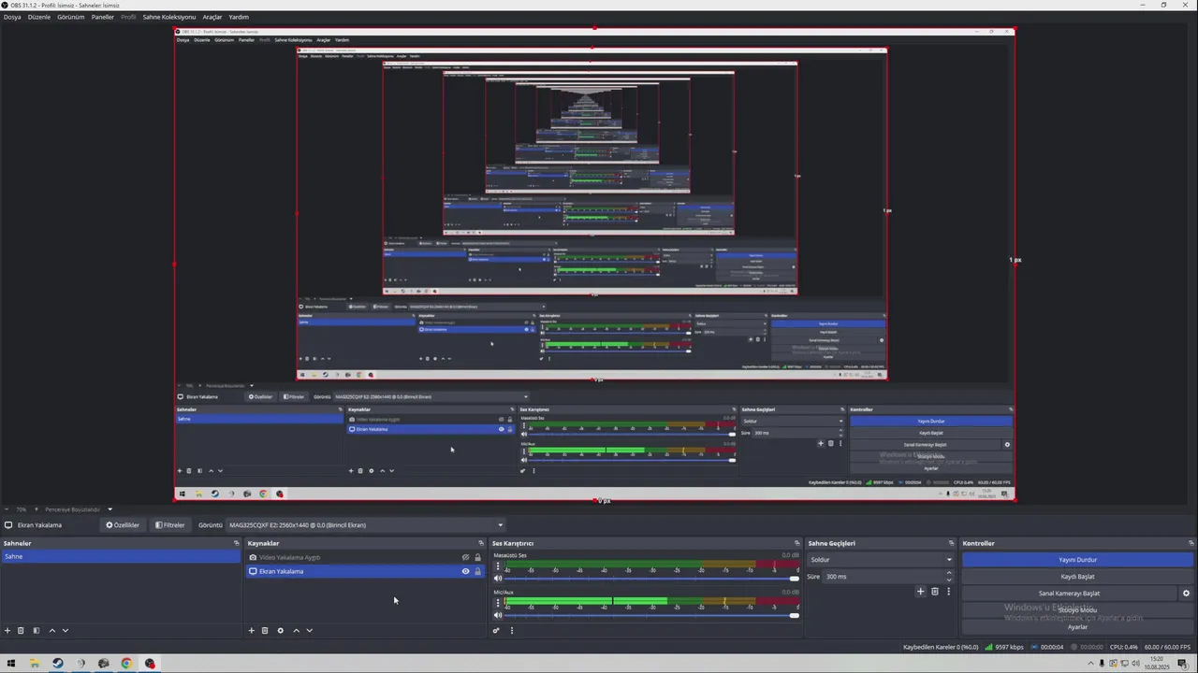1198x673 pixels.
Task: Adjust Mic/Aux volume slider
Action: click(652, 615)
